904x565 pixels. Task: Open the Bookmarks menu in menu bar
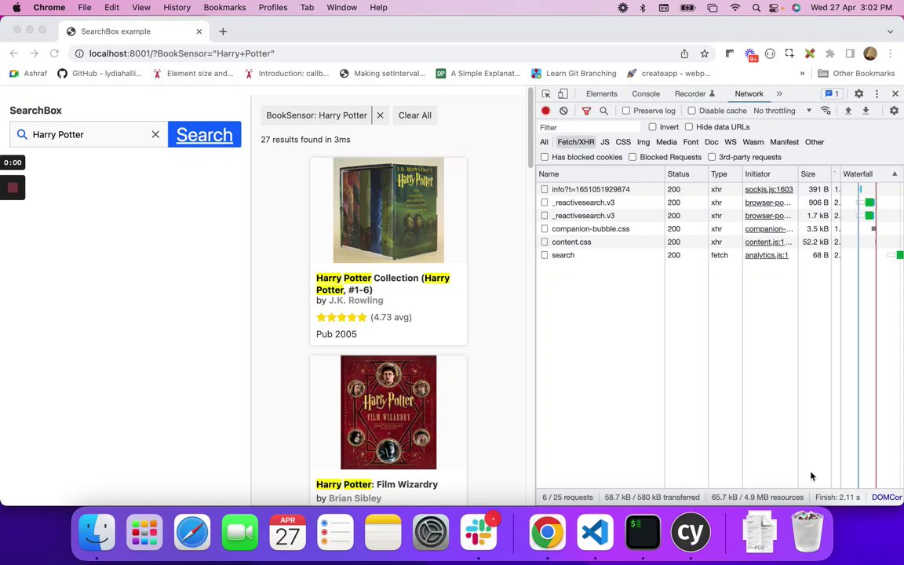pos(225,8)
